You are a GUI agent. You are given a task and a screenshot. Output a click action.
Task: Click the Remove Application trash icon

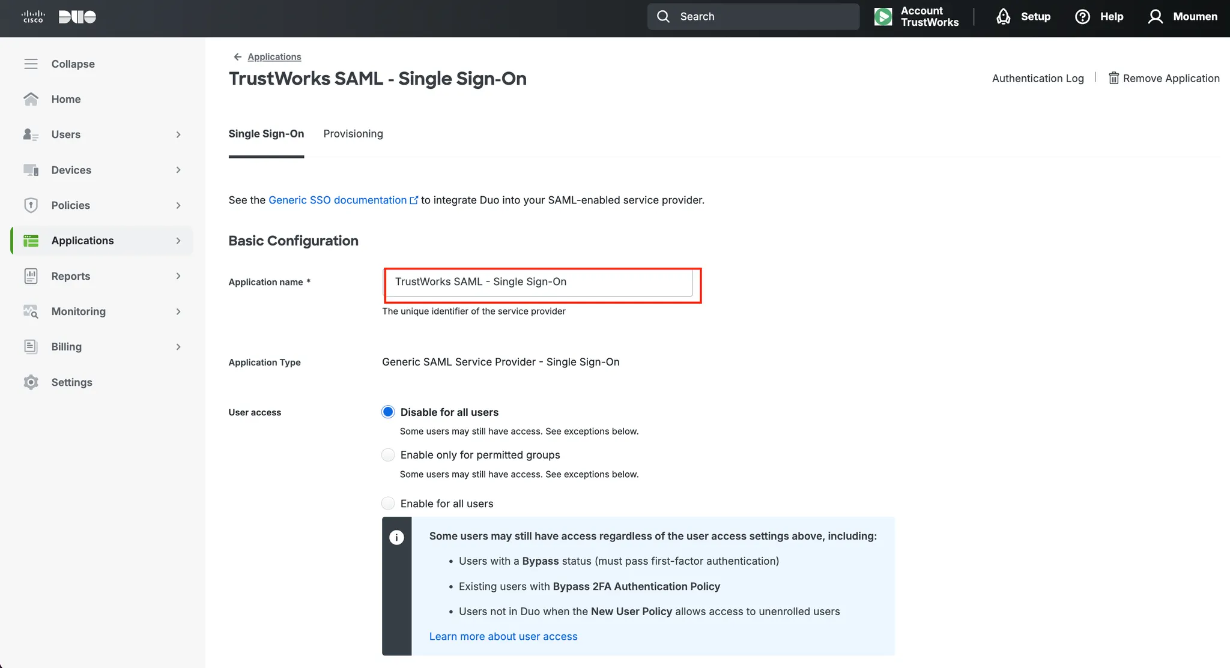point(1113,78)
